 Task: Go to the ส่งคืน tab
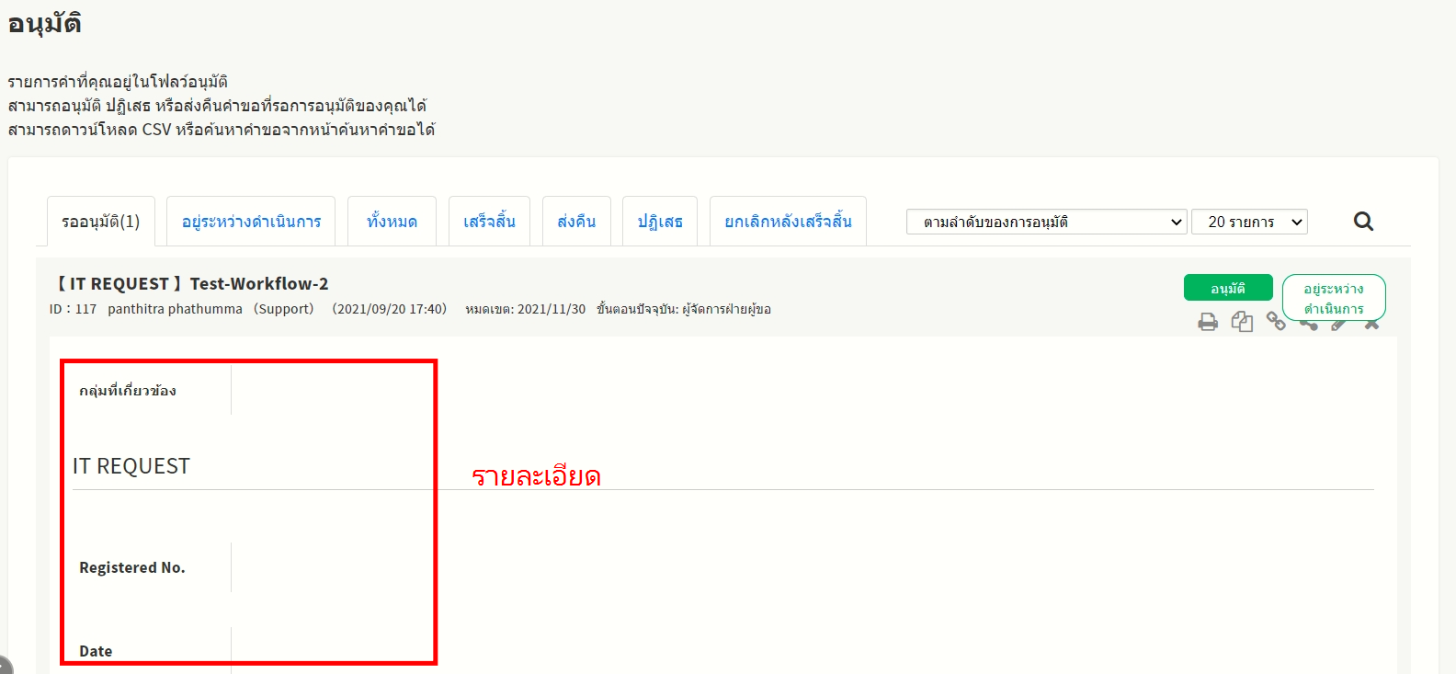[x=576, y=222]
